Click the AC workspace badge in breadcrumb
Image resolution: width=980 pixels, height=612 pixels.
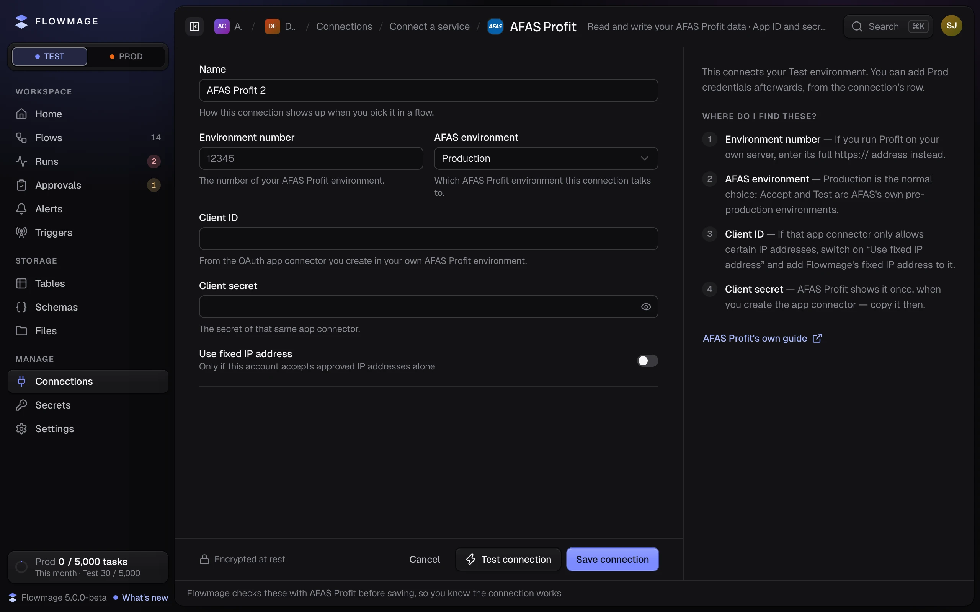(x=222, y=26)
